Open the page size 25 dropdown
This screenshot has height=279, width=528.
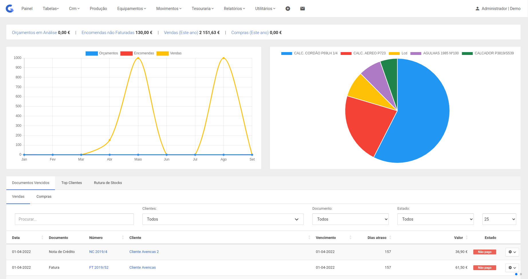point(499,219)
